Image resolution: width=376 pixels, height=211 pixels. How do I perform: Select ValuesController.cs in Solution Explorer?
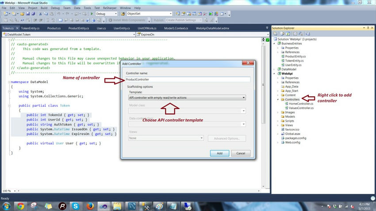[x=301, y=108]
